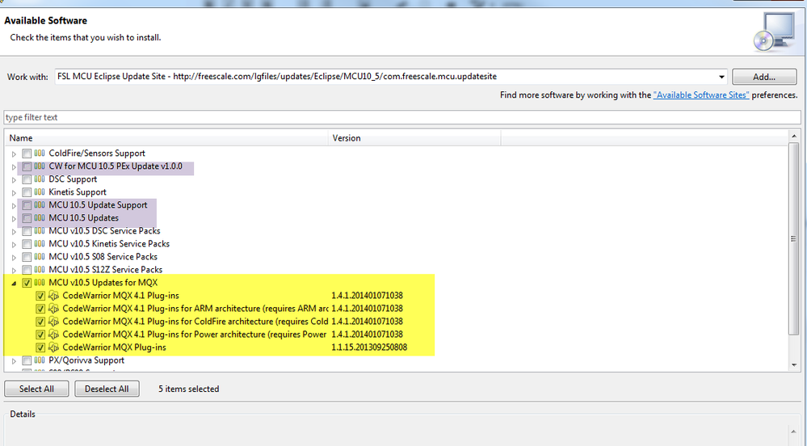
Task: Click category icon next to ColdFire/Sensors Support
Action: [40, 153]
